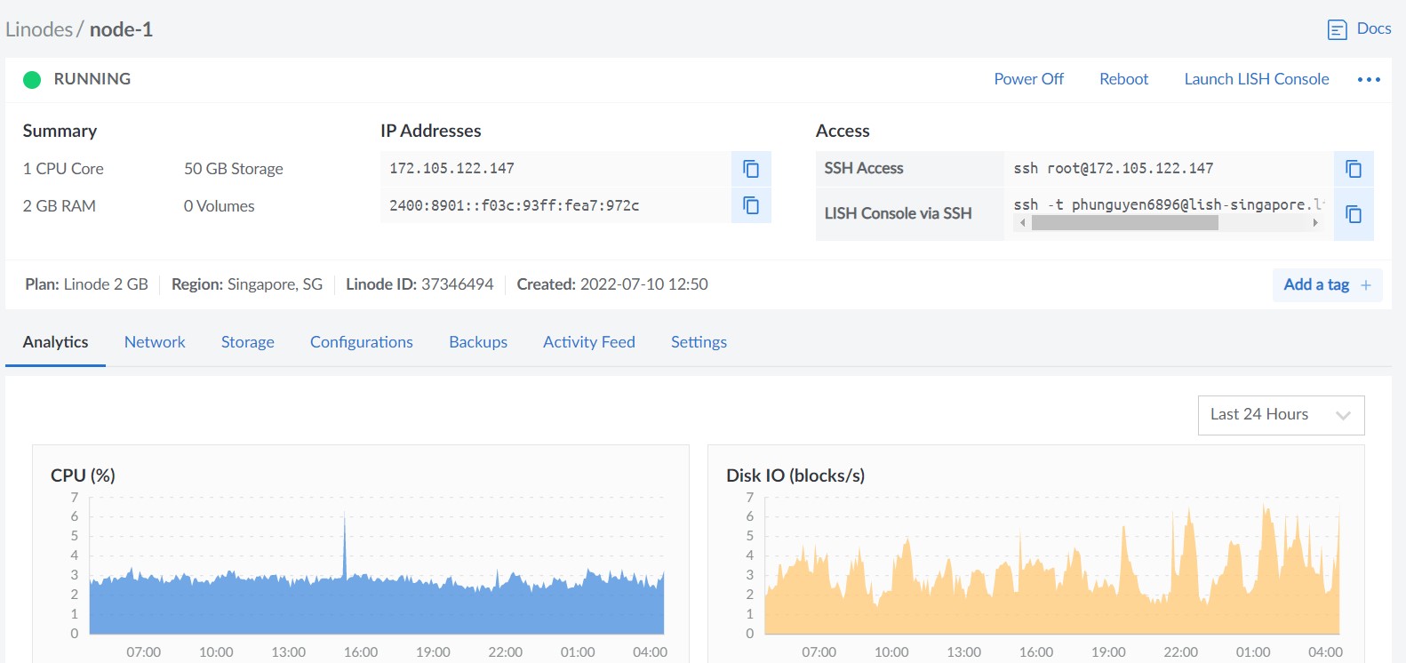Click the Plan: Linode 2 GB text
This screenshot has height=663, width=1406.
[x=86, y=284]
